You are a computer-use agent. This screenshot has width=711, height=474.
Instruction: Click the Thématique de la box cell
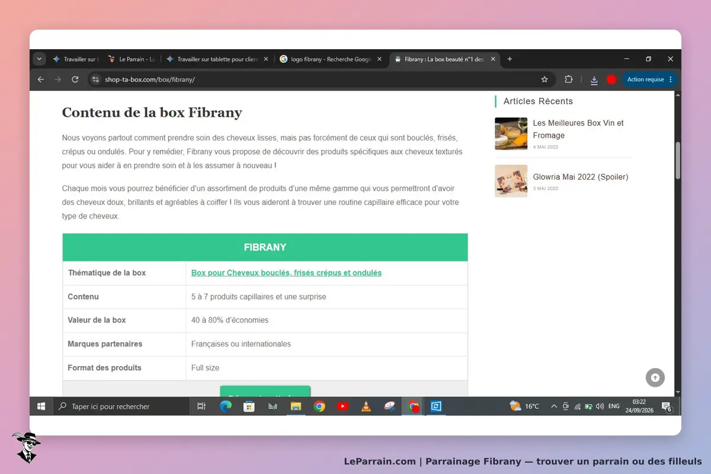[124, 273]
